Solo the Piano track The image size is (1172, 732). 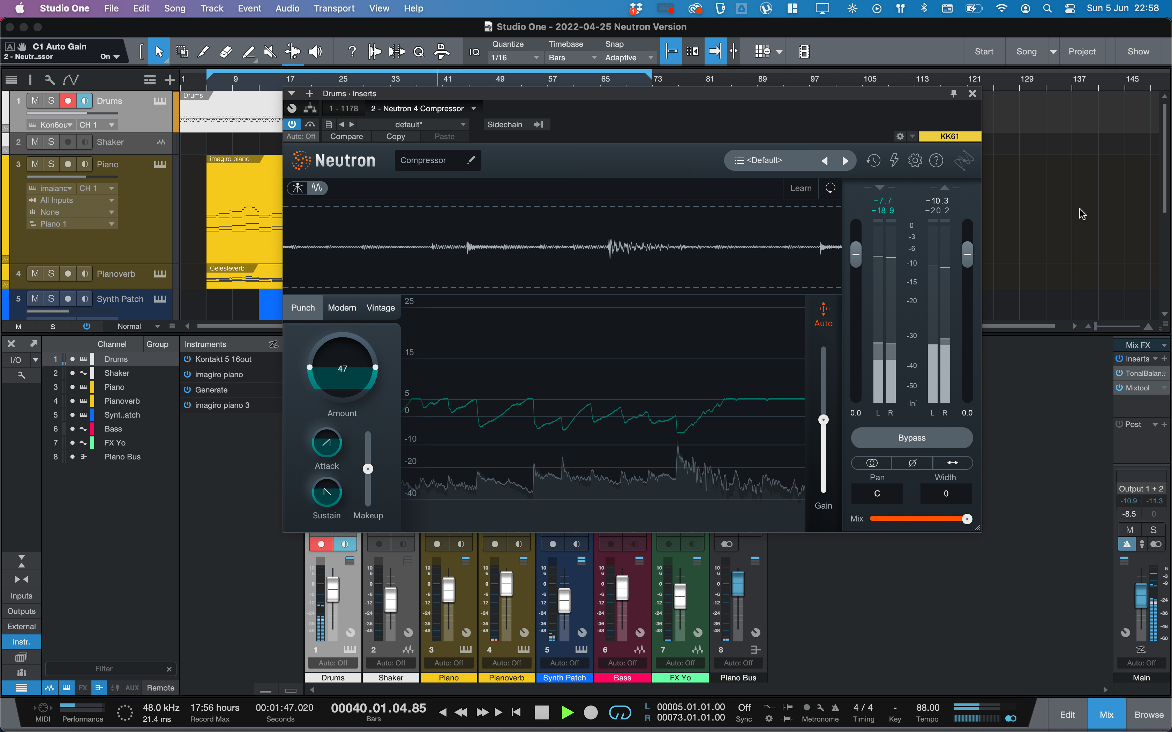51,164
